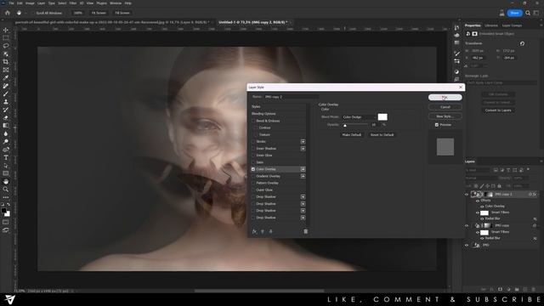The width and height of the screenshot is (544, 306).
Task: Move effect up with the arrow icon
Action: (x=263, y=231)
